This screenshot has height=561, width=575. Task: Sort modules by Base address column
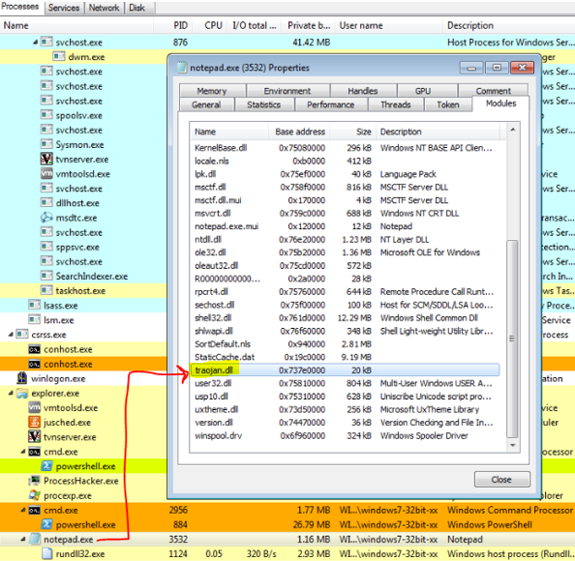pos(300,132)
